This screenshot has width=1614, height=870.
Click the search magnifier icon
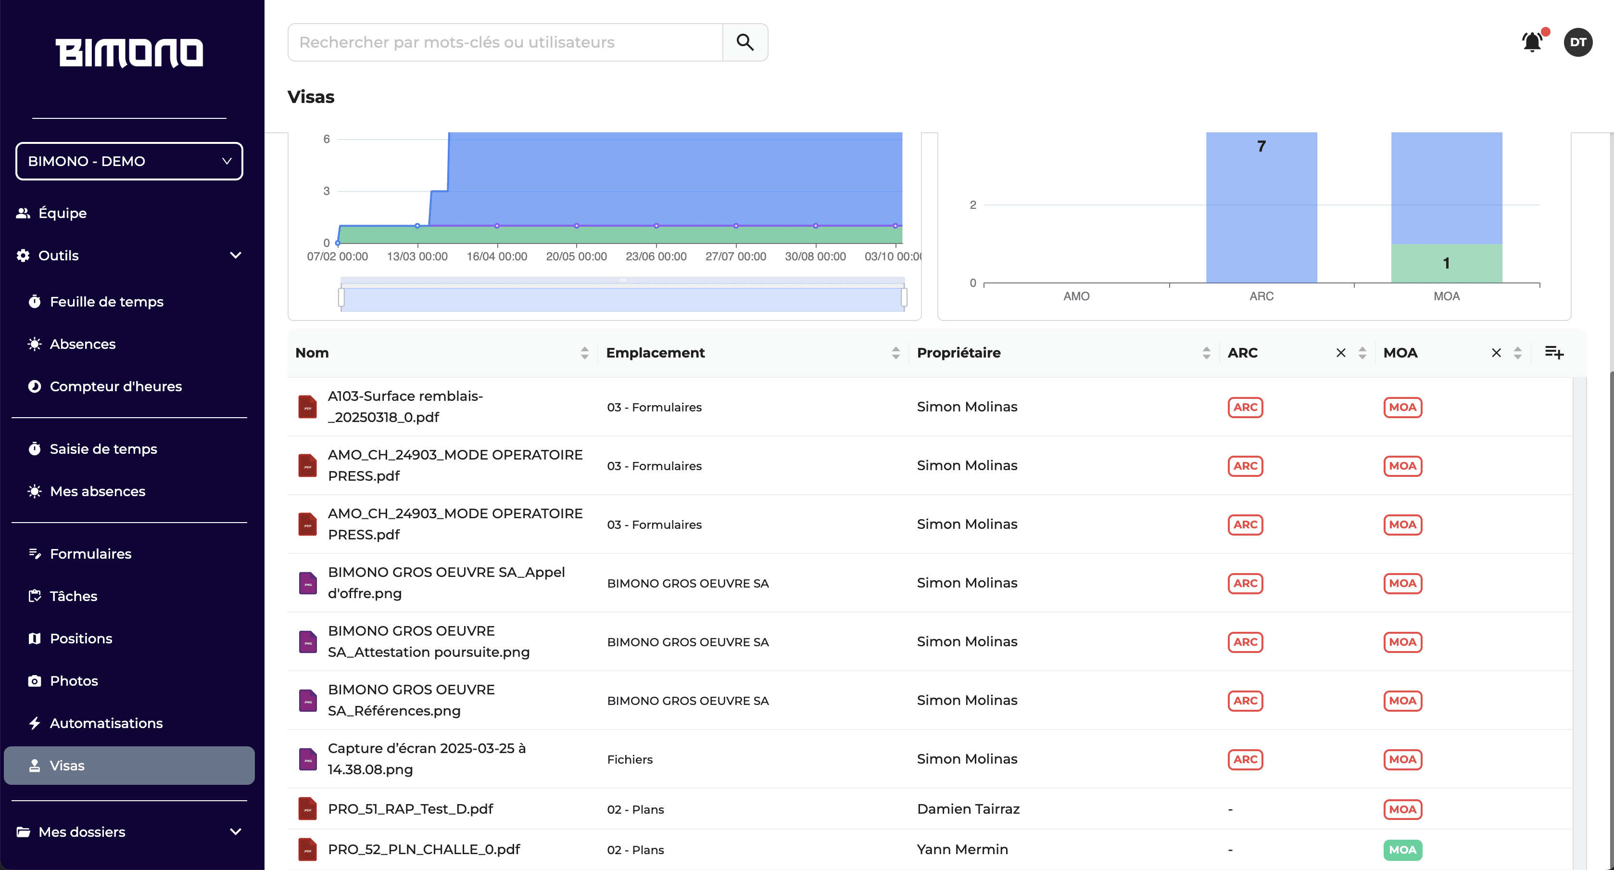point(744,42)
